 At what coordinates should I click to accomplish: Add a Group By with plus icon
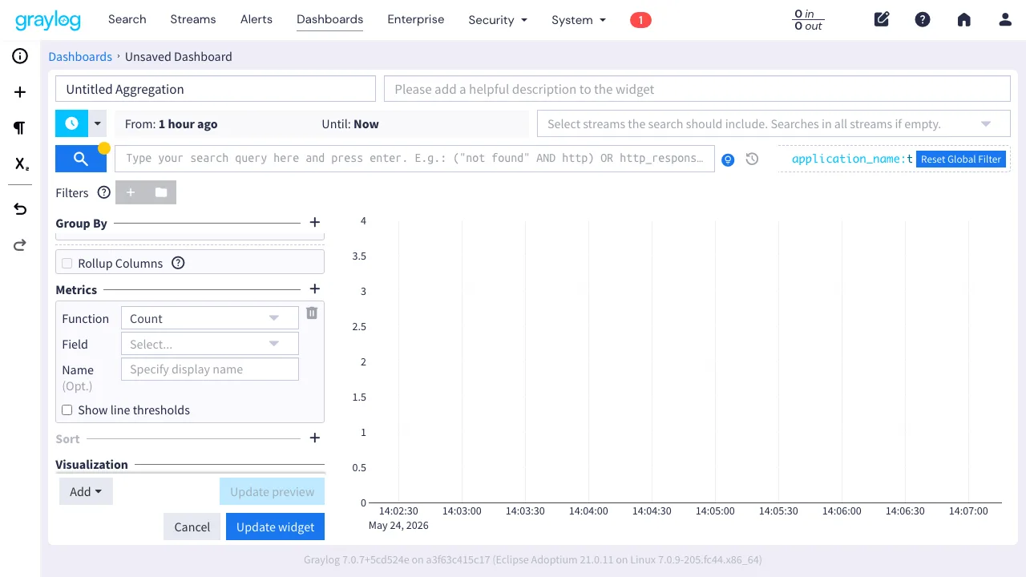tap(315, 223)
